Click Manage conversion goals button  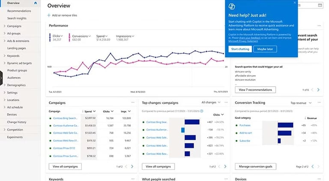[256, 166]
